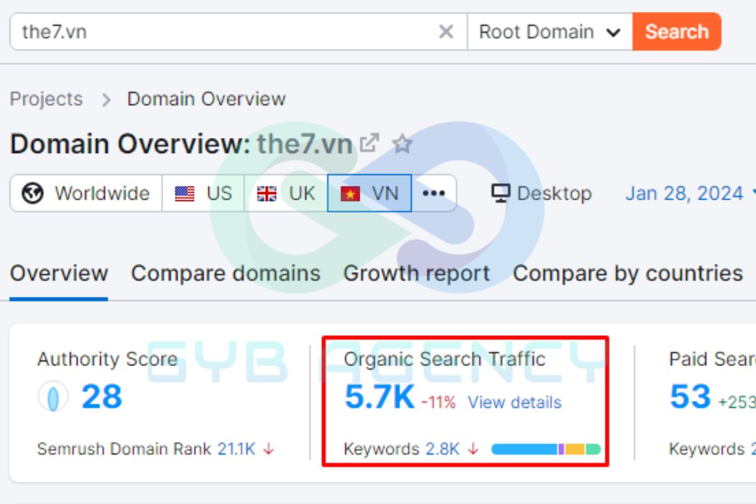Screen dimensions: 756x504
Task: Open more countries via ellipsis button
Action: (433, 193)
